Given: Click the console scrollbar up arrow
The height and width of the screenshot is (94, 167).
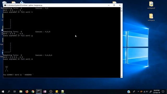Looking at the screenshot, I should 122,8.
